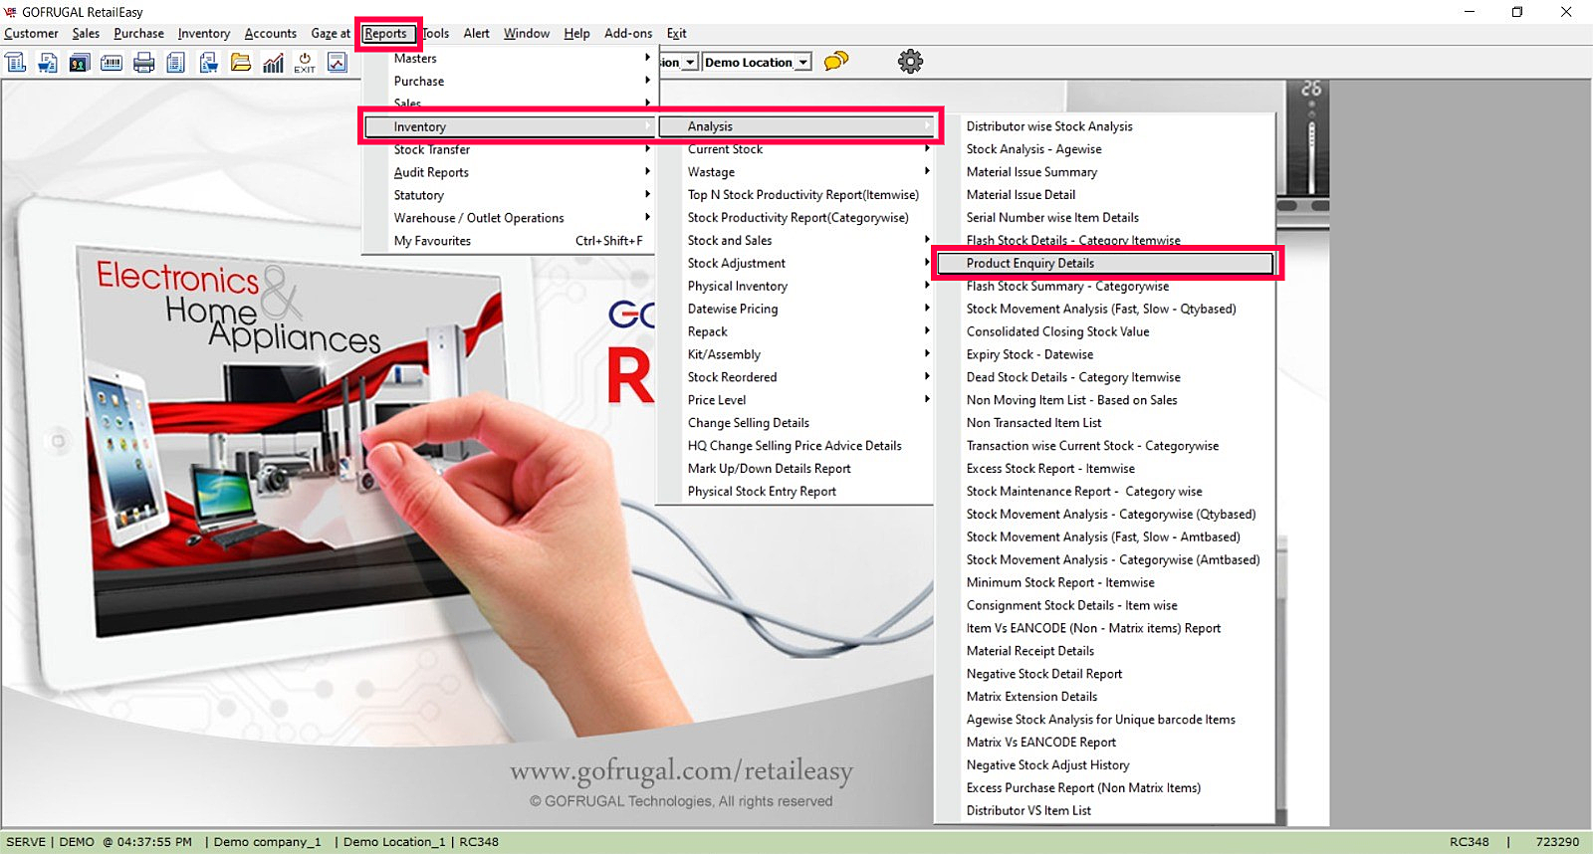The width and height of the screenshot is (1593, 854).
Task: Open the Add-ons menu
Action: (x=628, y=34)
